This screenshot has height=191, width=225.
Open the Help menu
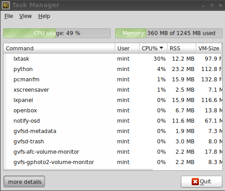click(x=44, y=16)
